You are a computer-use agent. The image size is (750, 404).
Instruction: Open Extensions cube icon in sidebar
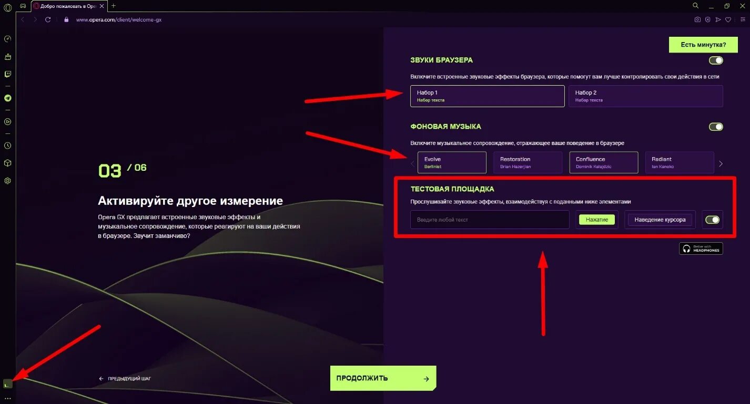(7, 163)
